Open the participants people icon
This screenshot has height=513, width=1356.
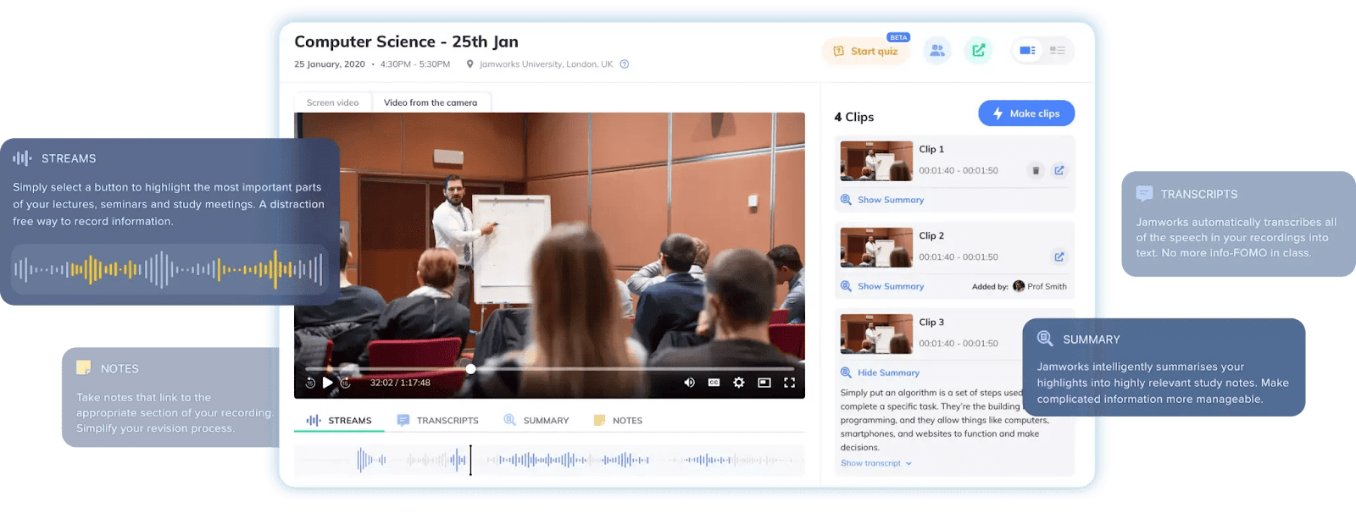click(936, 51)
